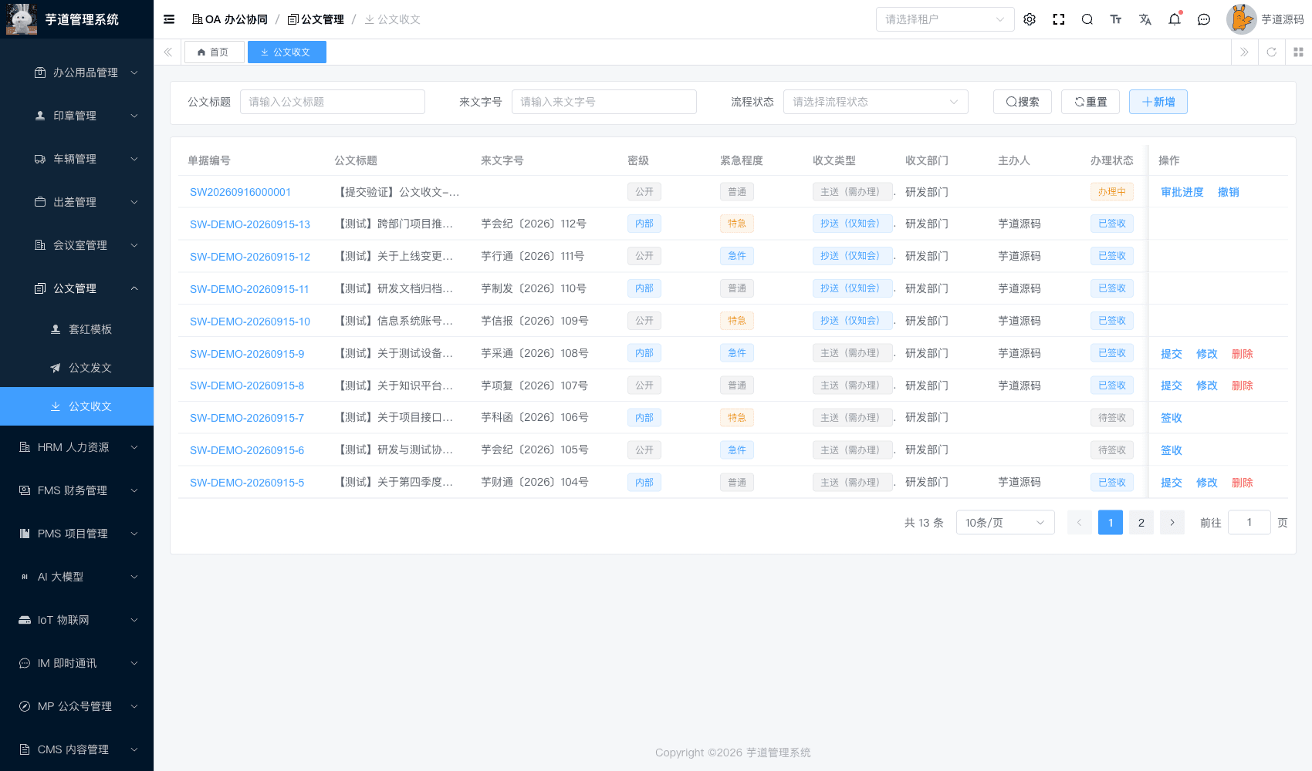The height and width of the screenshot is (771, 1312).
Task: Select the 公文收文 tab
Action: 286,52
